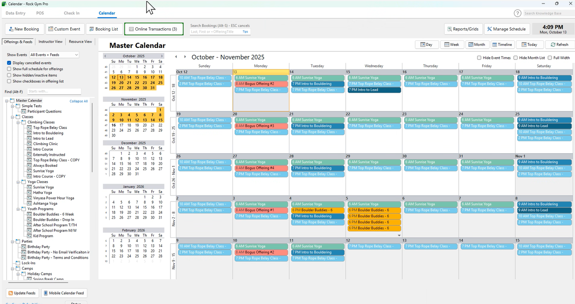Open 9 AM Intro to Bouldering on October 18
The image size is (575, 304).
click(544, 78)
